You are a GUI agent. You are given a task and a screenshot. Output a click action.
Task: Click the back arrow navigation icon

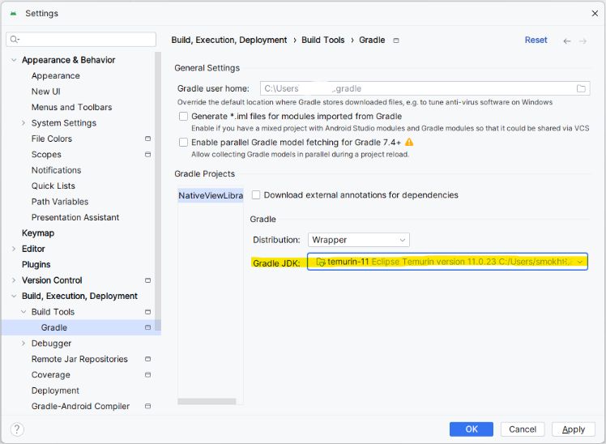[567, 41]
